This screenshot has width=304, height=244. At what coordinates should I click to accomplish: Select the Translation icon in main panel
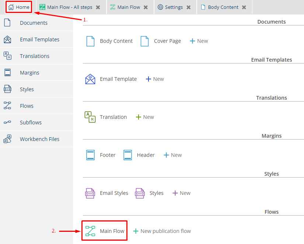90,117
